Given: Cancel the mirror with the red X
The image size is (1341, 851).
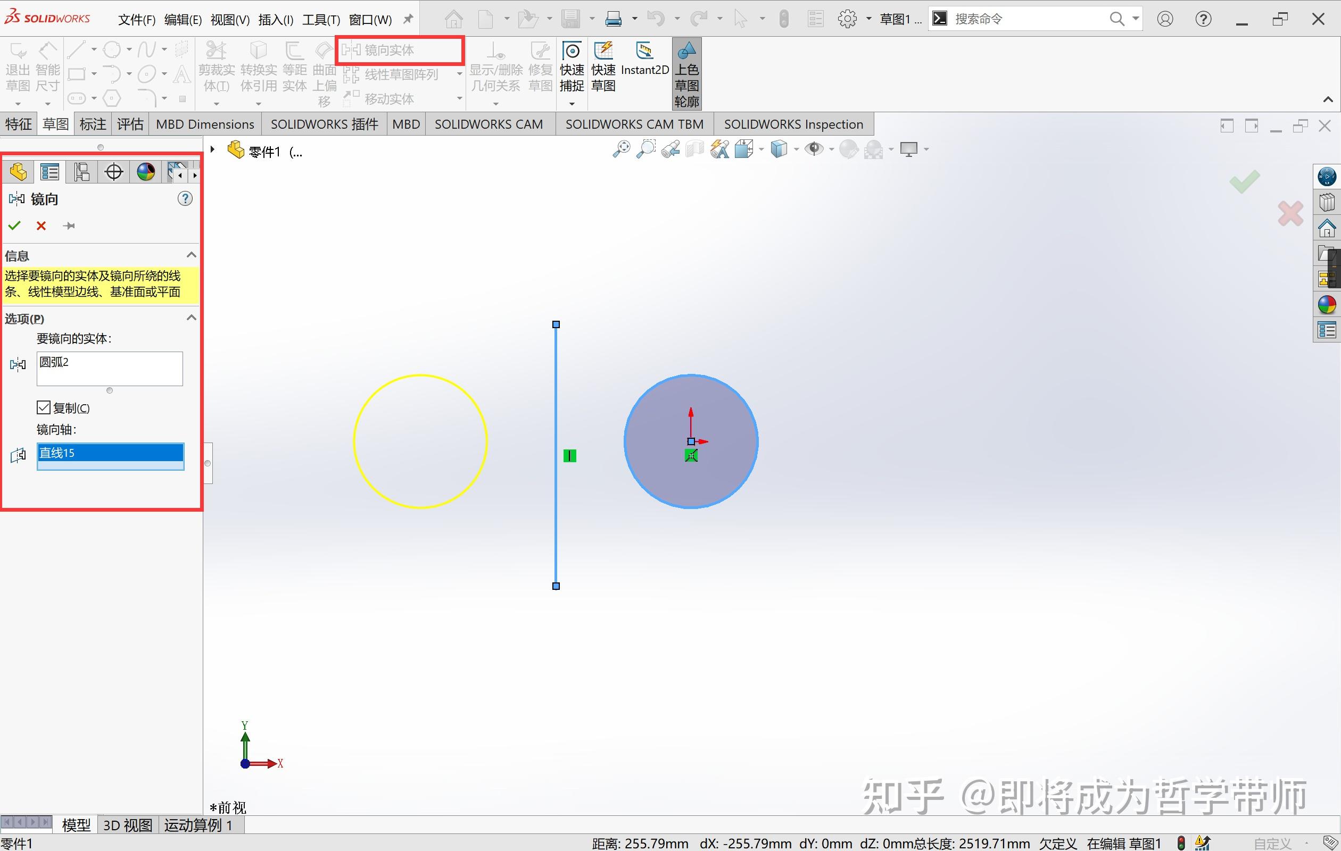Looking at the screenshot, I should click(40, 226).
